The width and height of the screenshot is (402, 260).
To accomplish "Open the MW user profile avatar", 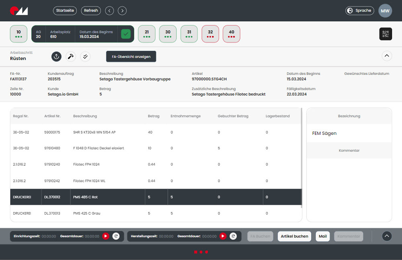I will tap(385, 11).
